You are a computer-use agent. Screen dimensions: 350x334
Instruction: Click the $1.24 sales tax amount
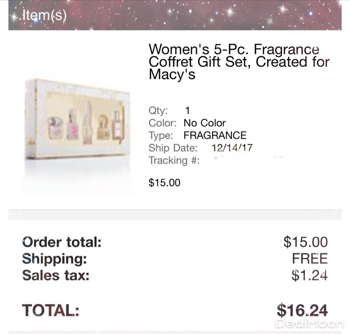pos(310,275)
